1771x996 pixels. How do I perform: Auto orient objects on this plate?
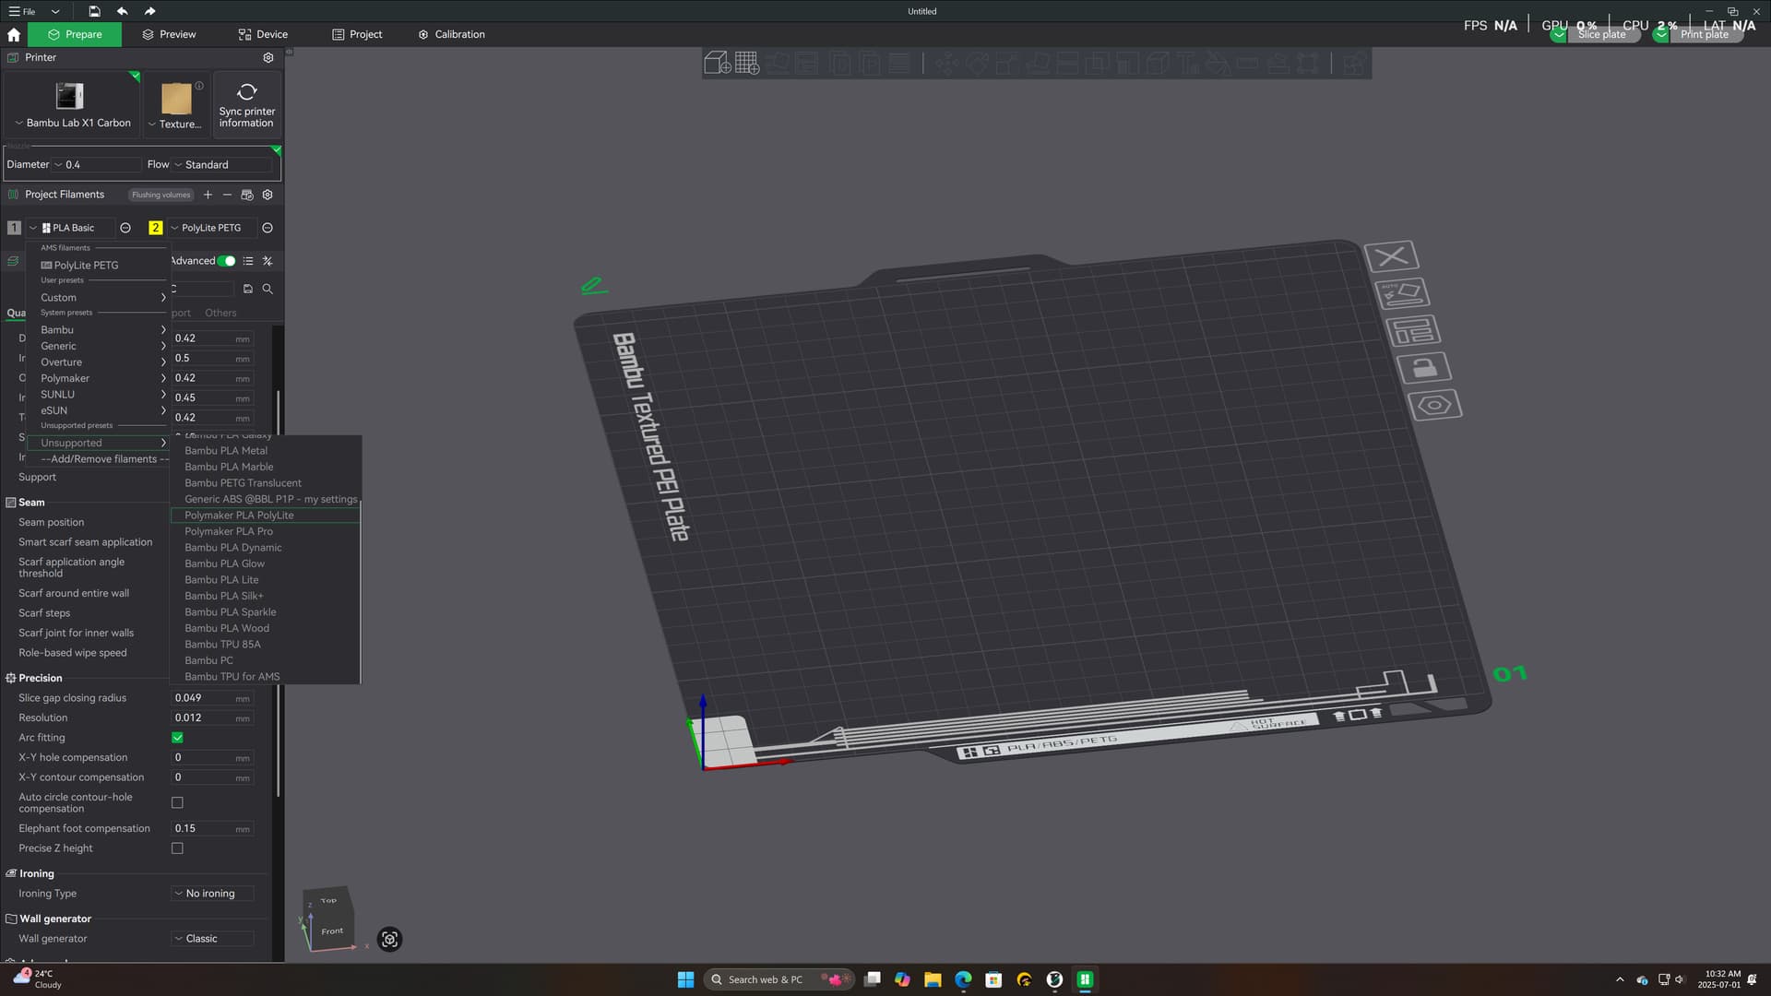tap(1402, 293)
